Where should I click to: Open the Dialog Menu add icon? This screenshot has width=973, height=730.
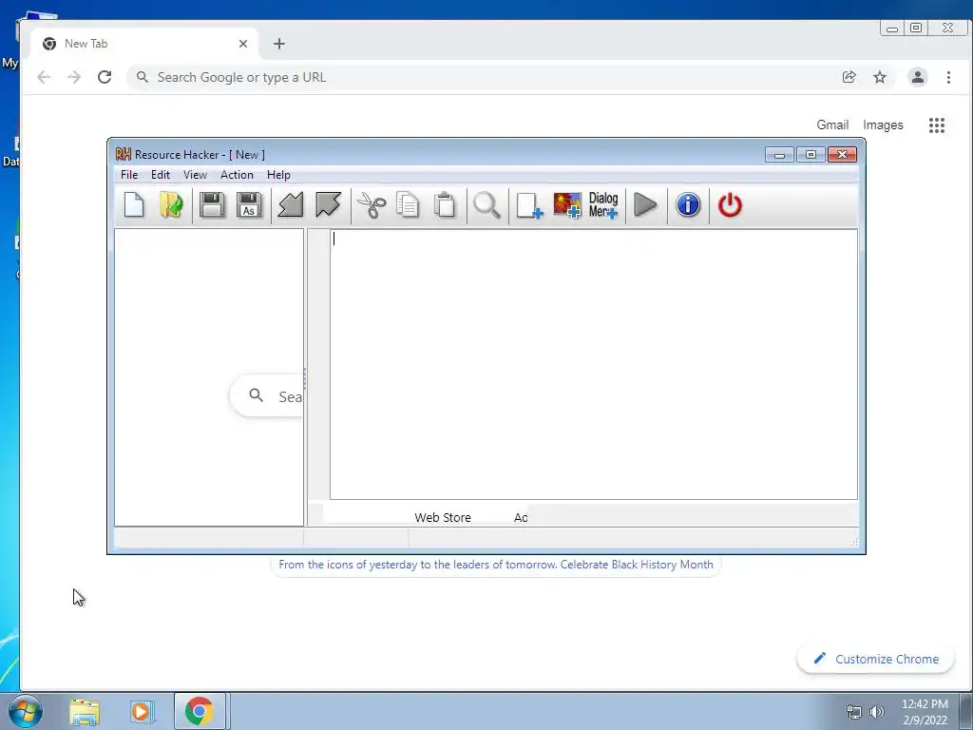[603, 205]
